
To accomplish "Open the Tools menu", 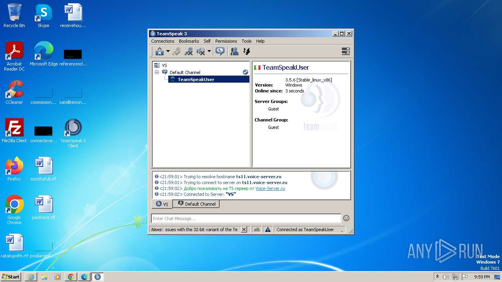I will pos(247,41).
